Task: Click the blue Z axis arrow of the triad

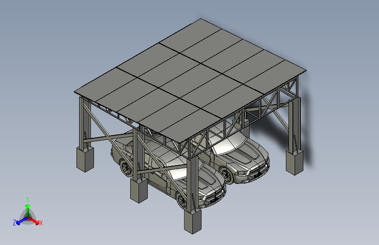Action: pyautogui.click(x=22, y=221)
